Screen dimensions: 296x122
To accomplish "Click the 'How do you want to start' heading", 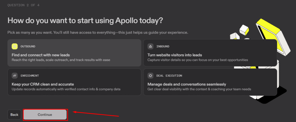I will pos(86,20).
